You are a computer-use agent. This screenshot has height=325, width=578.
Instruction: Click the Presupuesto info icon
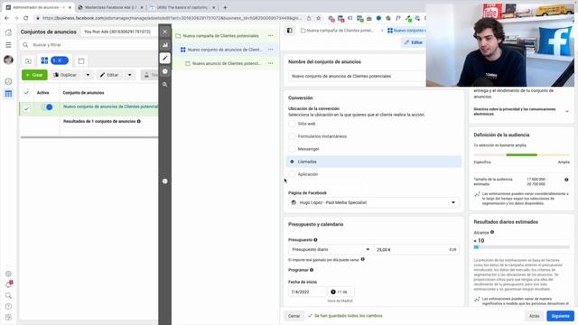point(315,240)
